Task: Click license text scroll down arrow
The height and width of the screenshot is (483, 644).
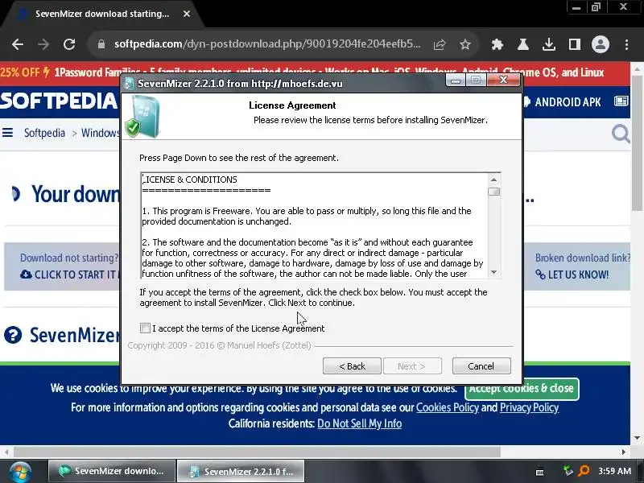Action: coord(493,272)
